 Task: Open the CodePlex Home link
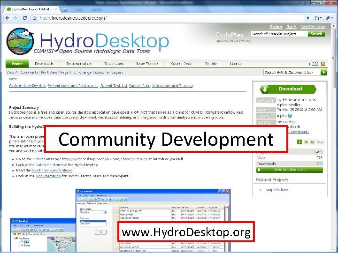coord(313,27)
